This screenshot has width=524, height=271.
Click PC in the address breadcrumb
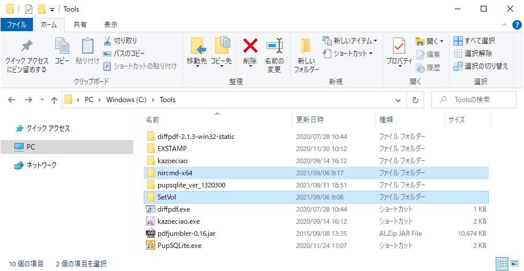point(88,99)
